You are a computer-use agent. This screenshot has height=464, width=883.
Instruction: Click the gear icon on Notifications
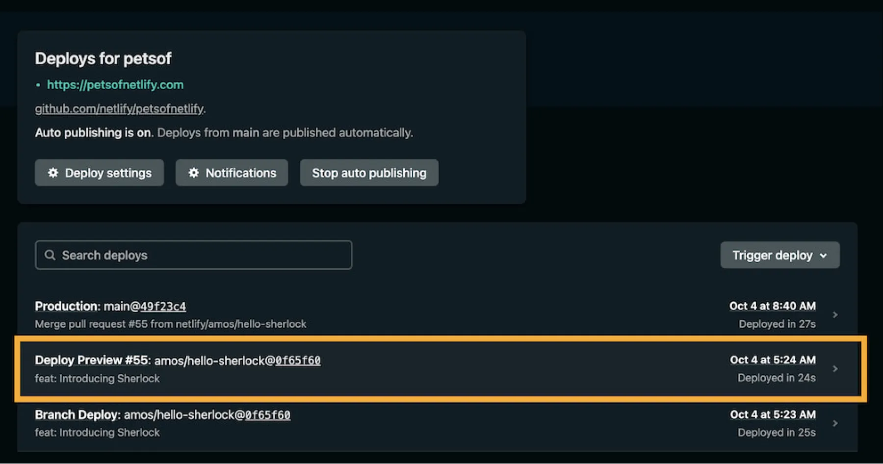click(194, 173)
